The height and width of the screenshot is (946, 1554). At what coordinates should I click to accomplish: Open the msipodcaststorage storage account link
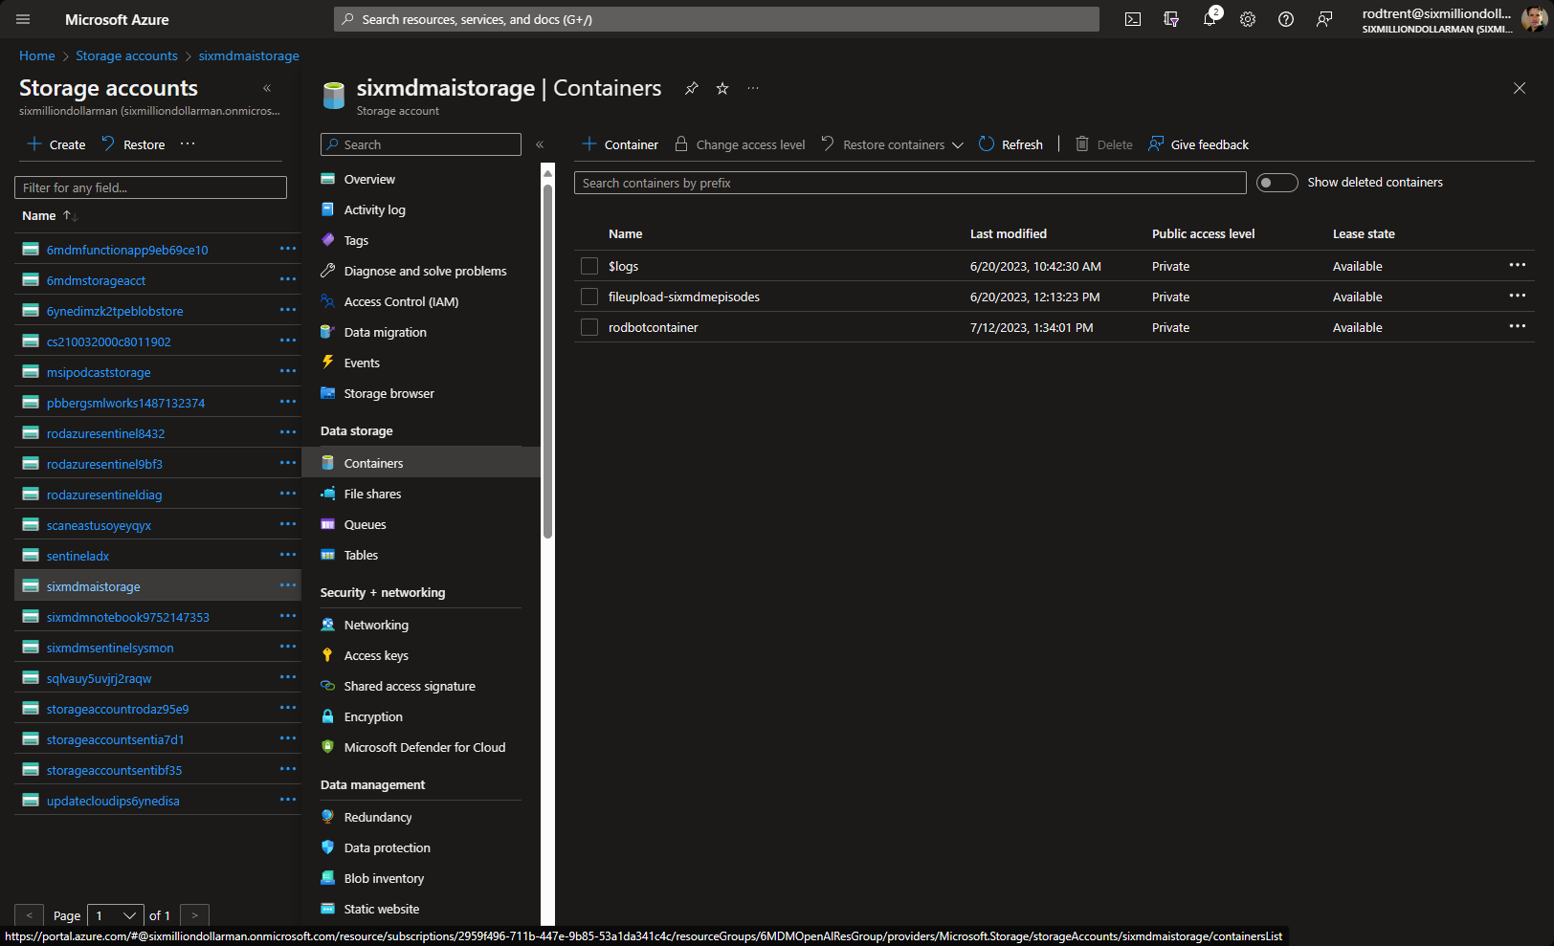pos(99,372)
